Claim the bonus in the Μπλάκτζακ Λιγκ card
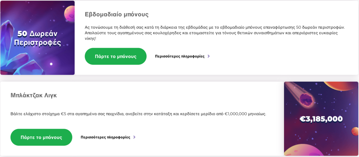This screenshot has width=359, height=157. [x=41, y=137]
